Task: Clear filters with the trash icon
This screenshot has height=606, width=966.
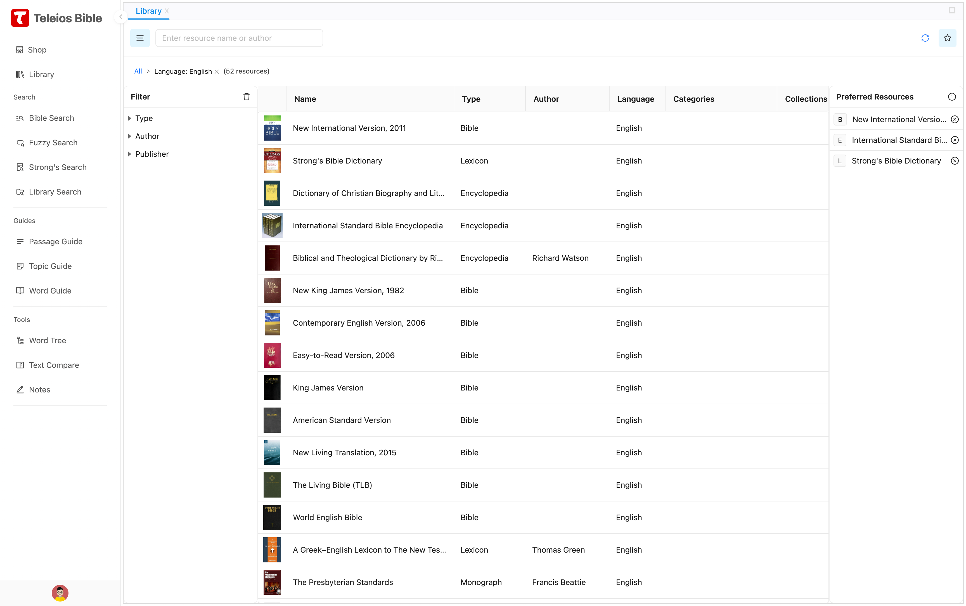Action: 247,97
